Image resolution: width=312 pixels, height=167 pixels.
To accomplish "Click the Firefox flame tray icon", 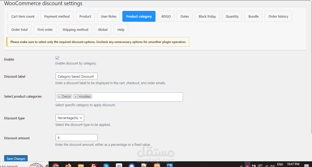I will click(248, 166).
